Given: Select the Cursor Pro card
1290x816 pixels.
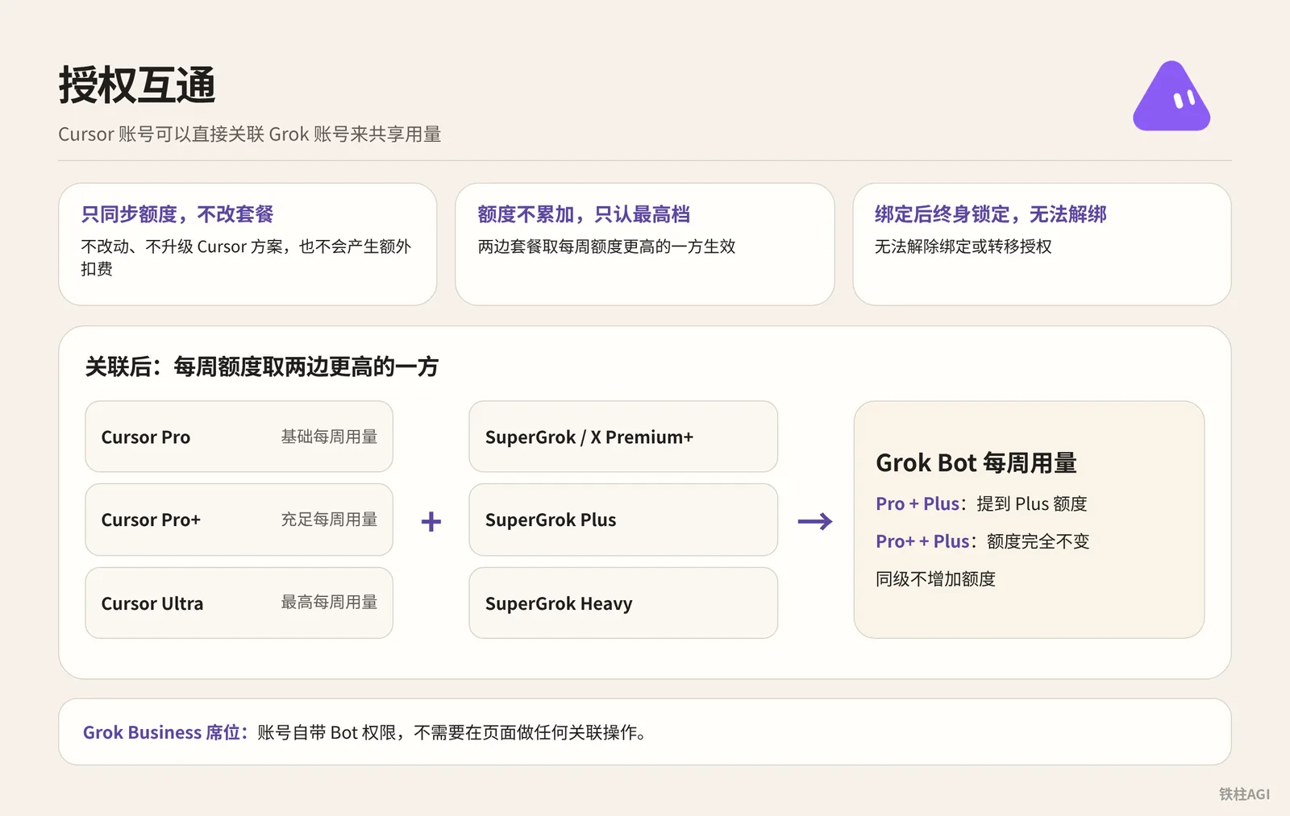Looking at the screenshot, I should click(239, 437).
